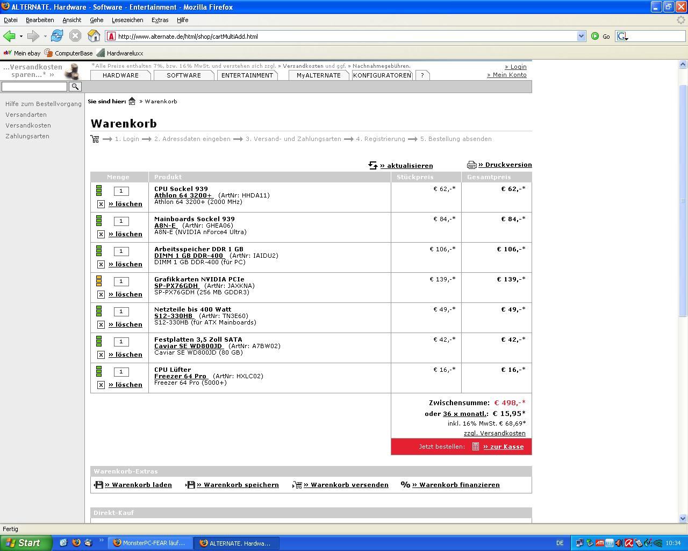Click the refresh icon beside aktualisieren

[373, 165]
